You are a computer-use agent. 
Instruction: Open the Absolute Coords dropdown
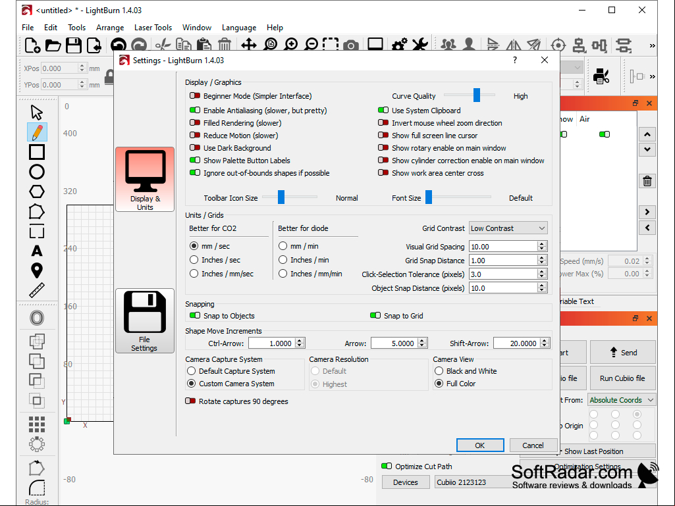point(622,400)
